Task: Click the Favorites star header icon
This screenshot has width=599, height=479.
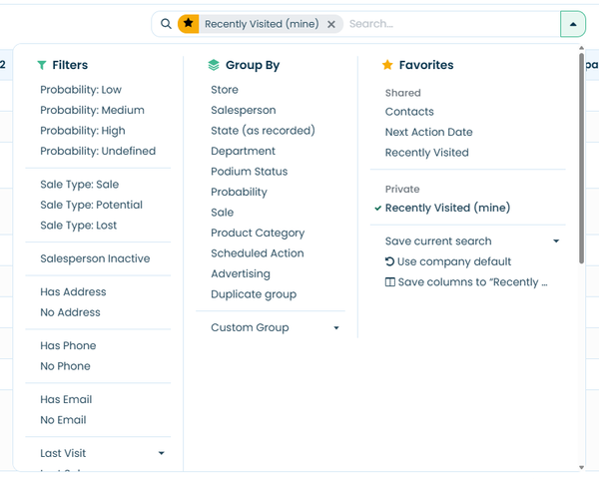Action: pyautogui.click(x=387, y=65)
